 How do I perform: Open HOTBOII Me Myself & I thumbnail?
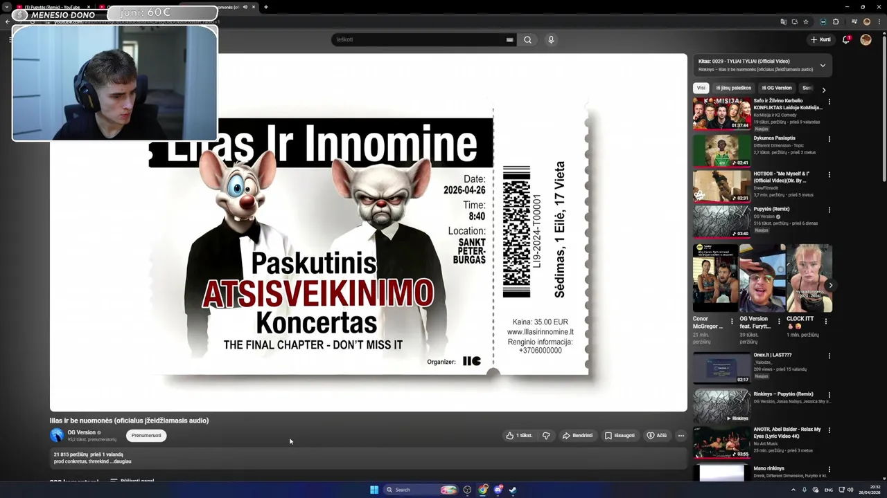721,186
